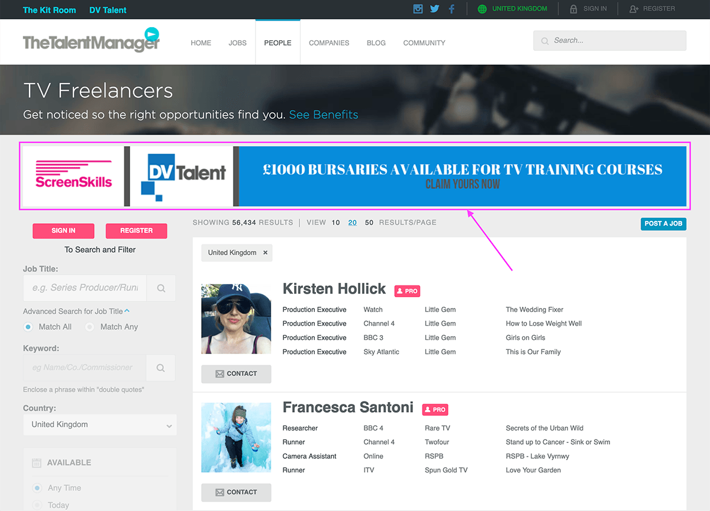710x511 pixels.
Task: Select the Match All radio button
Action: (28, 327)
